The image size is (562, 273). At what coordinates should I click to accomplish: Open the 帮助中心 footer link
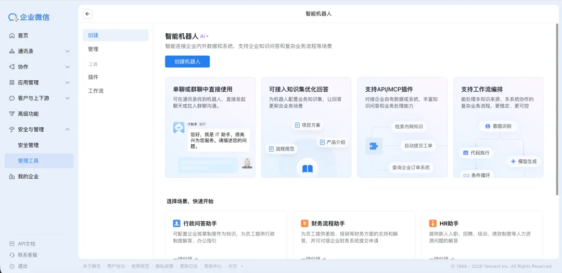pyautogui.click(x=213, y=266)
